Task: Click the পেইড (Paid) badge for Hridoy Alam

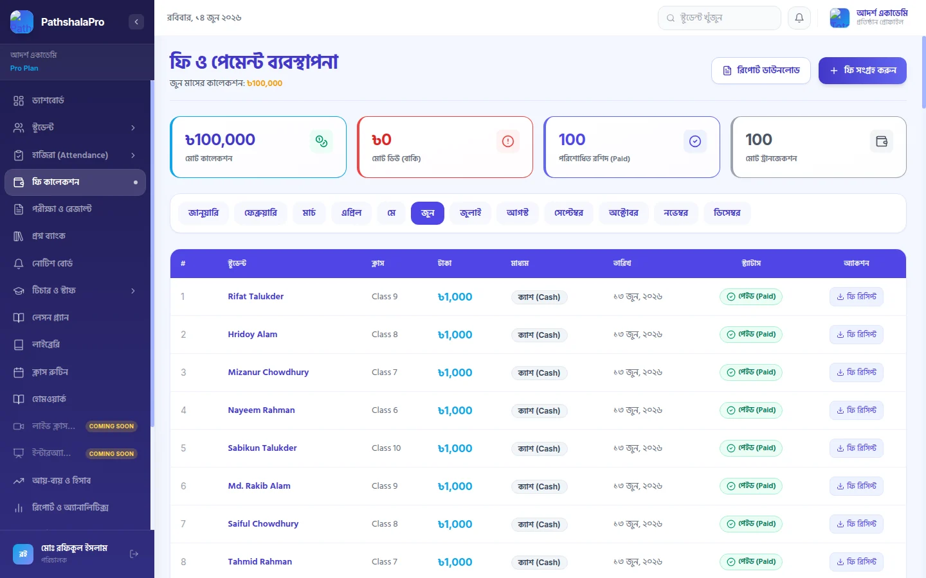Action: pyautogui.click(x=751, y=335)
